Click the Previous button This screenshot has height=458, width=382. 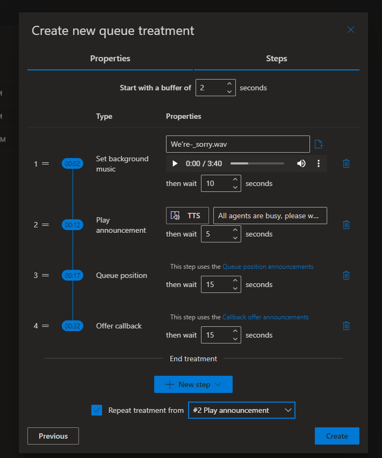click(53, 436)
